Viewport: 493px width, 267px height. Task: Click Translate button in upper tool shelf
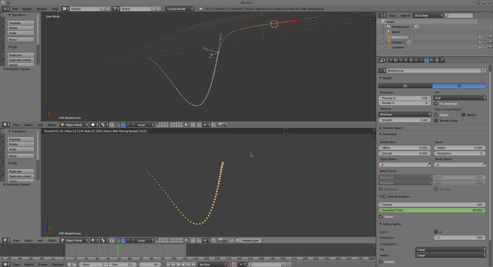21,23
